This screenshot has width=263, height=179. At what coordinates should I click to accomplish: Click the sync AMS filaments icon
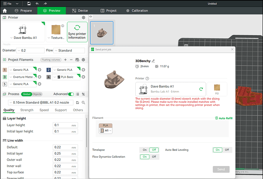(77, 60)
